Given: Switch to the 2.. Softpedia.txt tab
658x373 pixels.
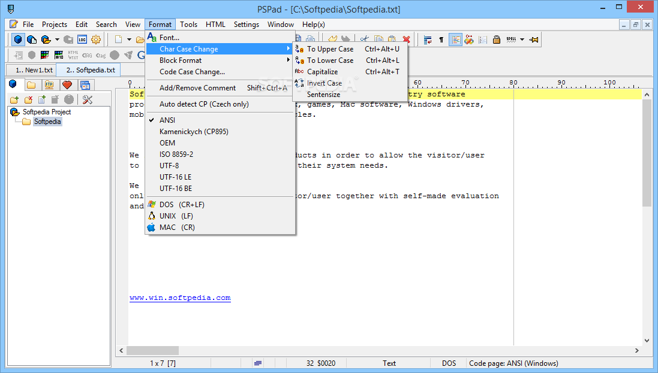Looking at the screenshot, I should pyautogui.click(x=88, y=70).
